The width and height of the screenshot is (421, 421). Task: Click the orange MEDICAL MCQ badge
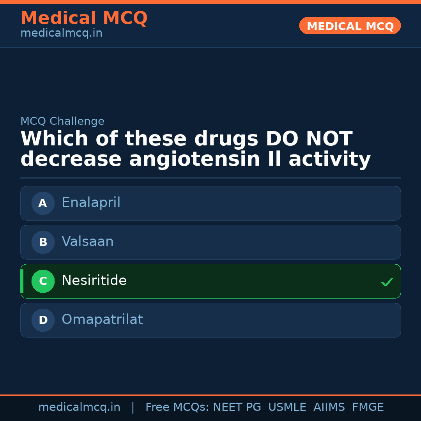pyautogui.click(x=350, y=26)
